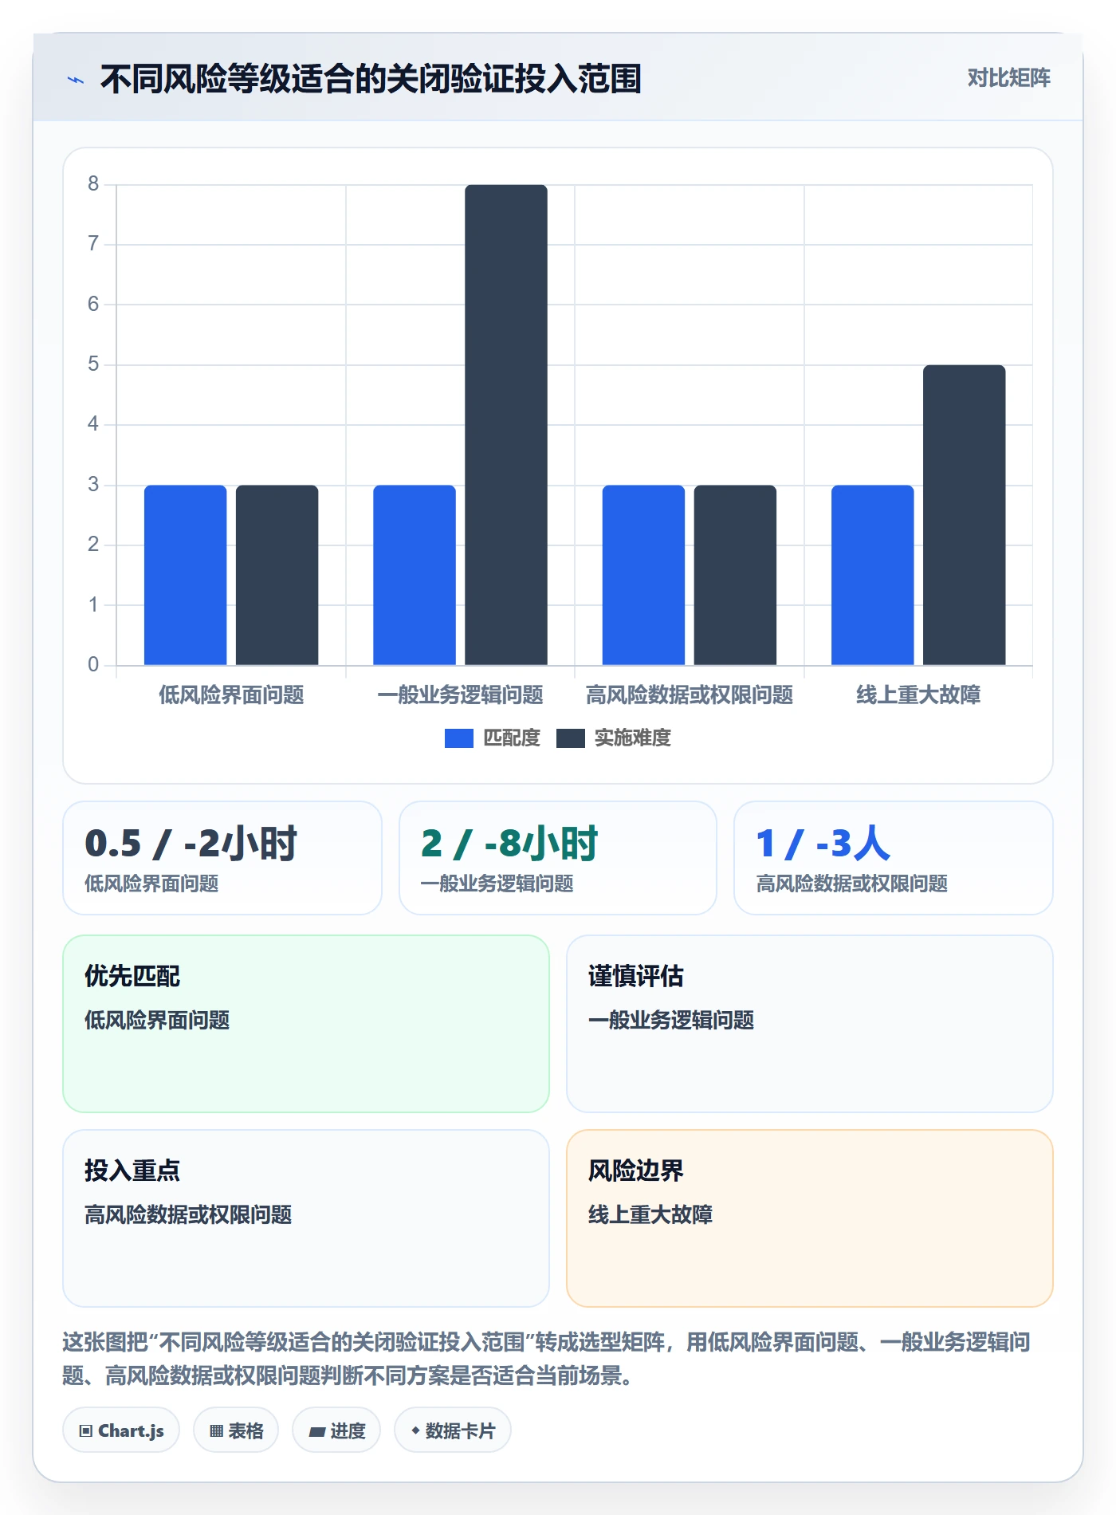Click the y-axis value 3
The height and width of the screenshot is (1515, 1116).
(x=93, y=485)
